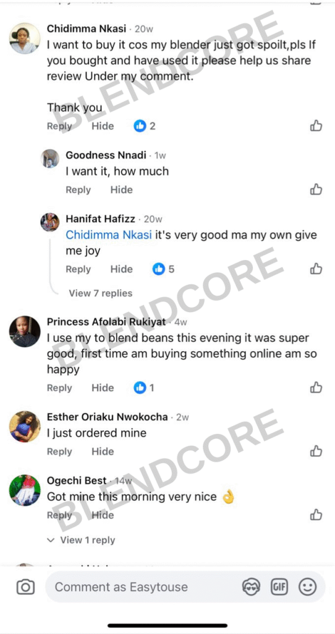Expand View 1 reply under Ogechi Best
The height and width of the screenshot is (634, 335).
click(x=81, y=540)
